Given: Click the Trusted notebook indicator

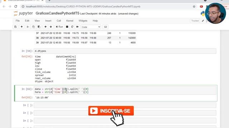Looking at the screenshot, I should pos(195,21).
